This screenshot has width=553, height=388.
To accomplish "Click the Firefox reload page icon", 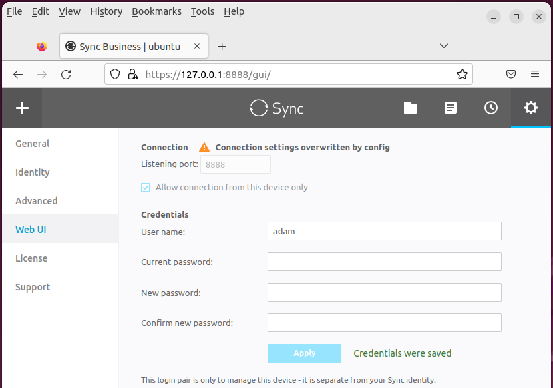I will click(x=66, y=75).
